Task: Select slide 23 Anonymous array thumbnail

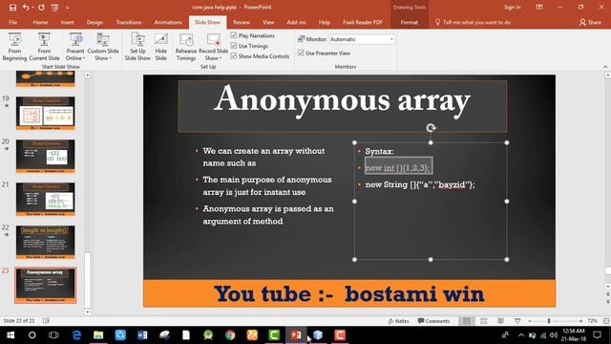Action: coord(45,285)
